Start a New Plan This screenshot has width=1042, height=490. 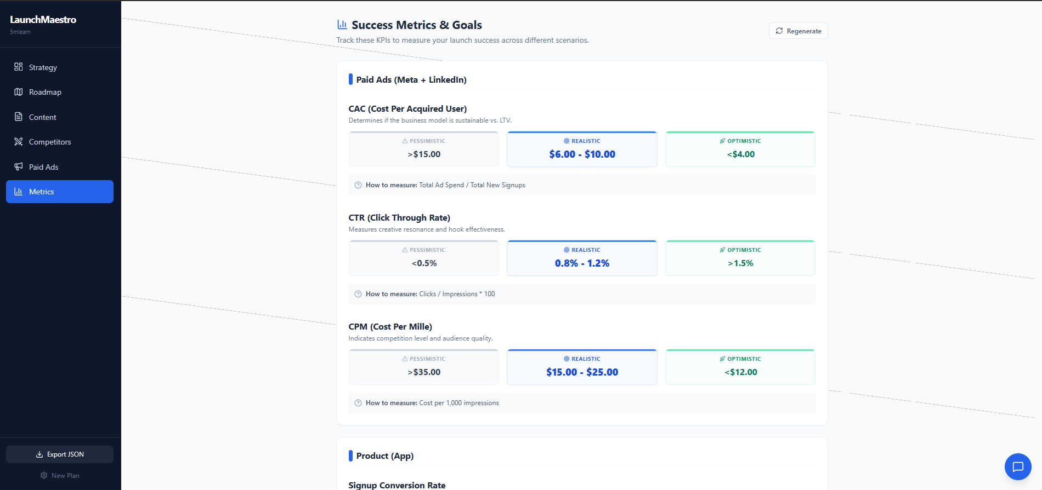tap(60, 476)
